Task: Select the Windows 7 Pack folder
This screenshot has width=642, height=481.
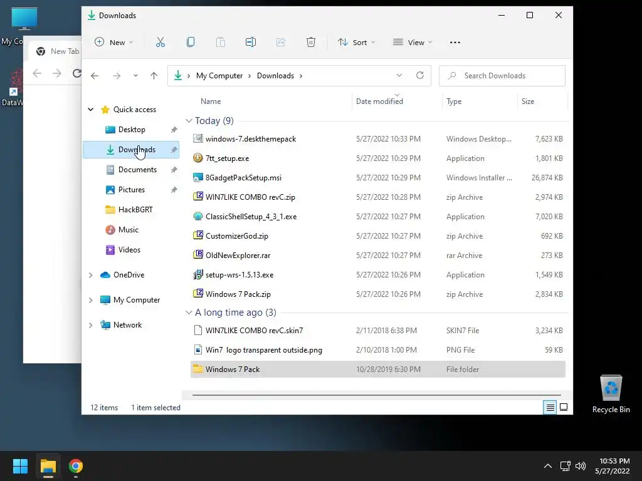Action: tap(378, 369)
